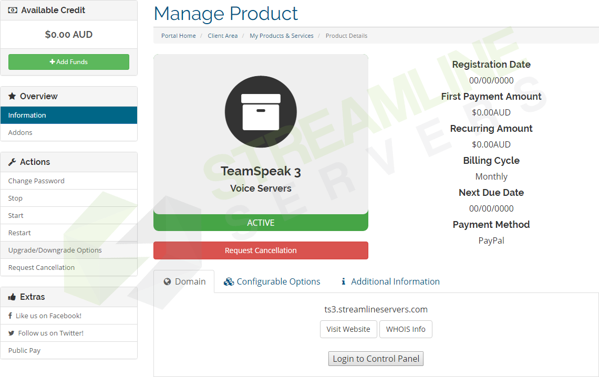Click the Login to Control Panel button

click(x=376, y=359)
